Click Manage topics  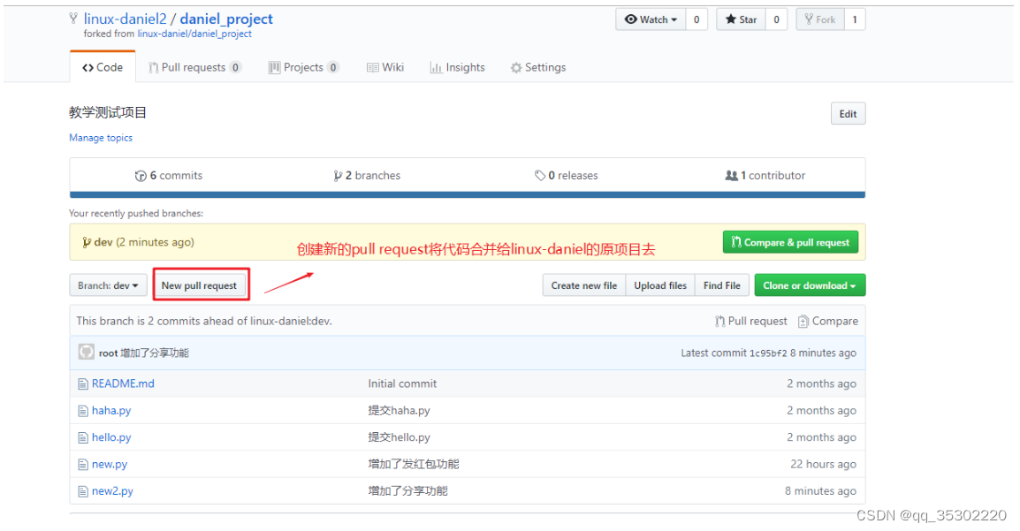click(101, 138)
